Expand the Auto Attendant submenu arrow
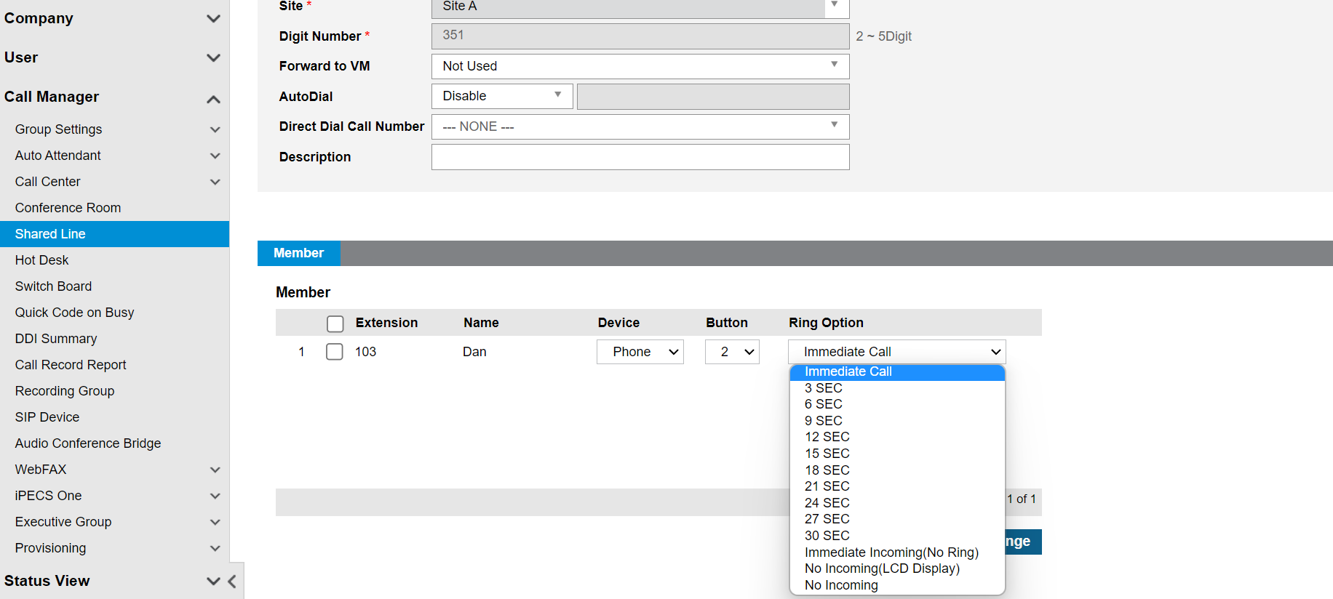This screenshot has width=1333, height=599. 215,156
